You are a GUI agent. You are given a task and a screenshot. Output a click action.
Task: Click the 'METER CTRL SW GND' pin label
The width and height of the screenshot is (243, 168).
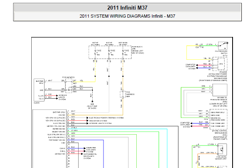click(x=56, y=126)
